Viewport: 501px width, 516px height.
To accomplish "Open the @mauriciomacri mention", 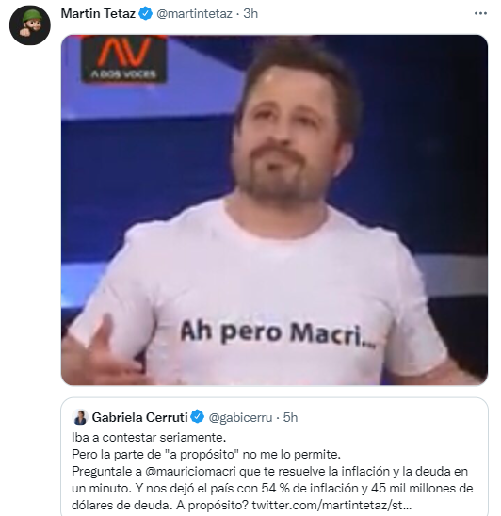I will [190, 471].
